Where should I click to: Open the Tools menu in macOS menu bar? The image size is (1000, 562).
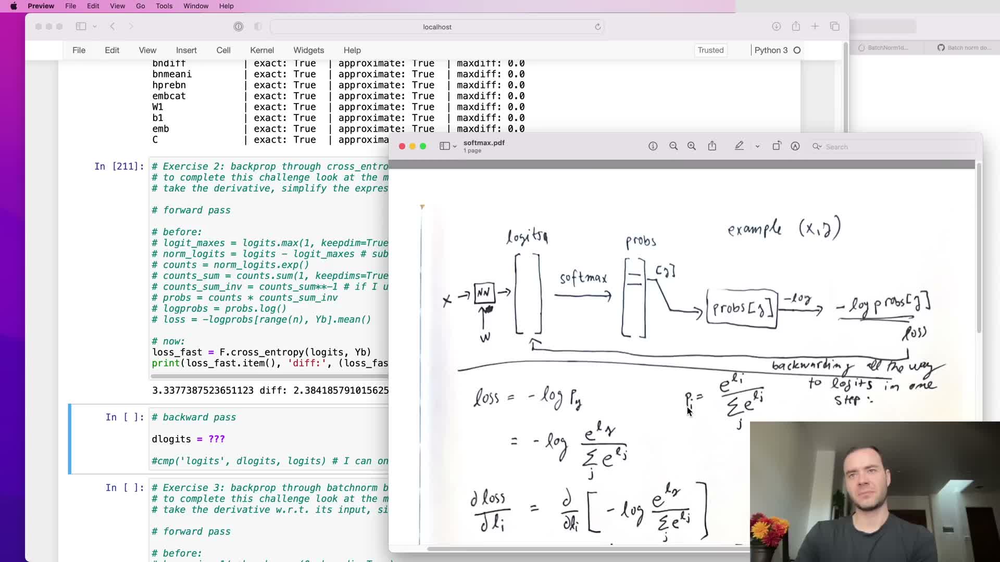[164, 6]
